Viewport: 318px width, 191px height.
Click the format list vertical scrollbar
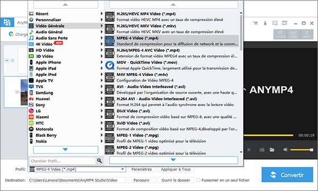click(x=241, y=32)
